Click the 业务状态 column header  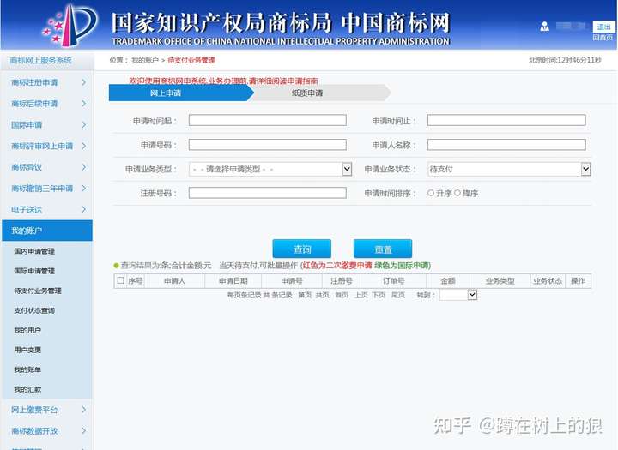[548, 281]
